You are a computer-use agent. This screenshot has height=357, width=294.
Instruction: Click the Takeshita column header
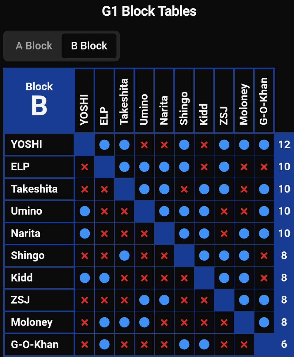[x=124, y=101]
